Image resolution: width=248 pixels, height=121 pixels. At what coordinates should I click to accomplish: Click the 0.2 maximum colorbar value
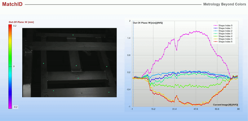(x=15, y=26)
